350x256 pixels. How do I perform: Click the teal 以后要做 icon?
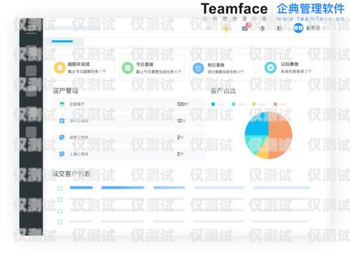point(270,67)
